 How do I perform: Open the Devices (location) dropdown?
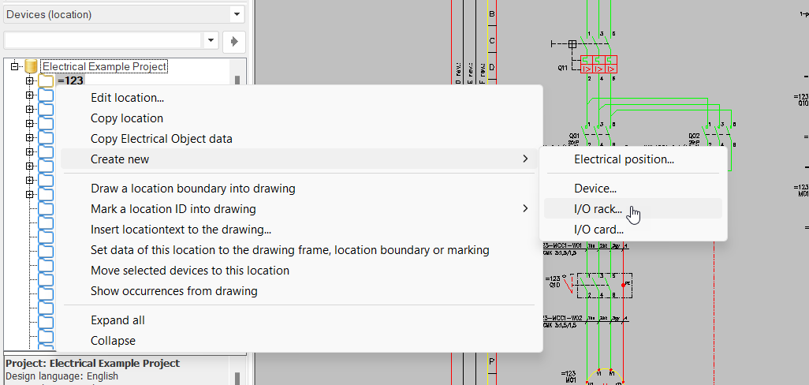point(237,14)
